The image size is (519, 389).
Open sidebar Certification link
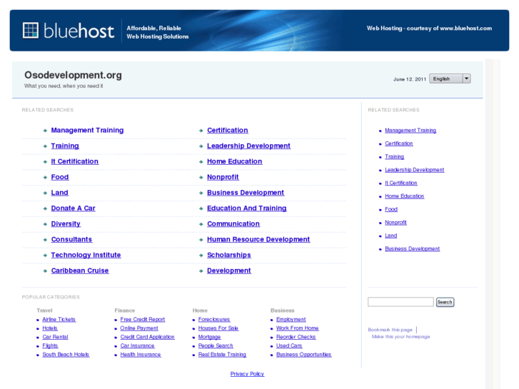(399, 143)
